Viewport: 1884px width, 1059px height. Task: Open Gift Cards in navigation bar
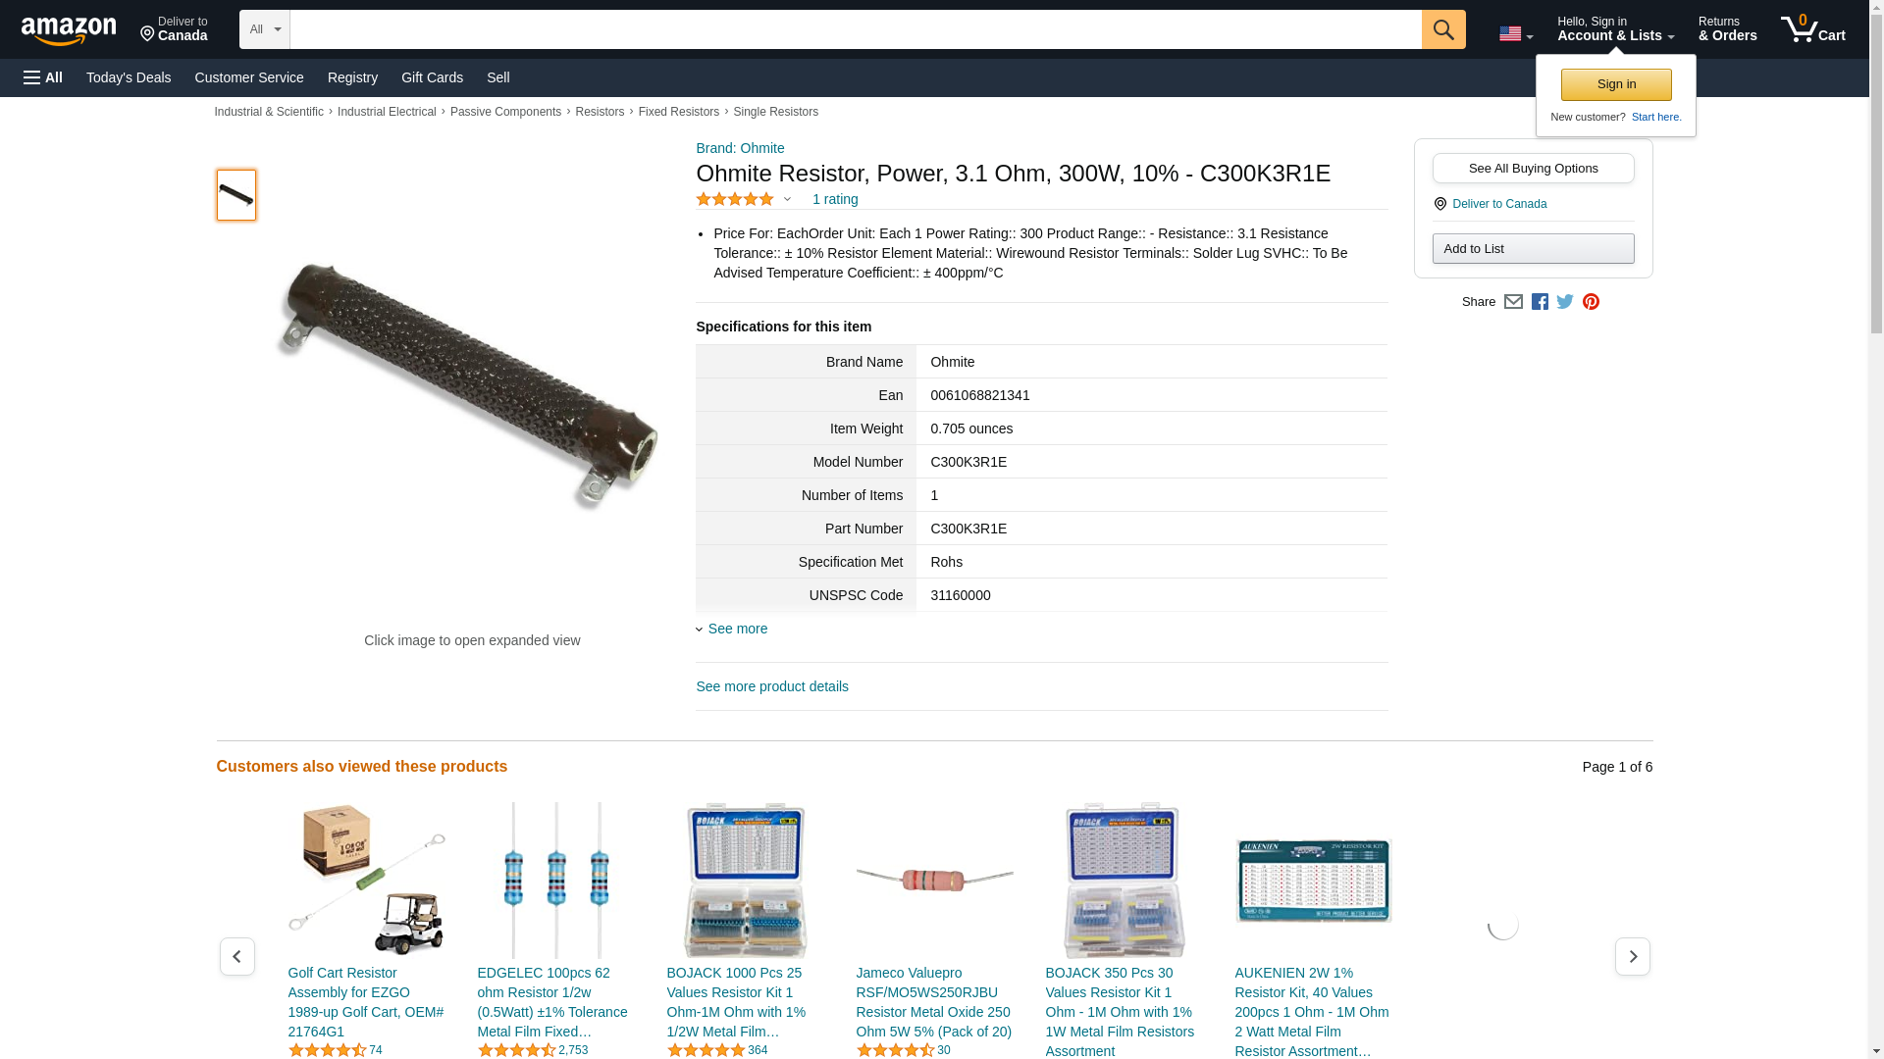[x=432, y=77]
